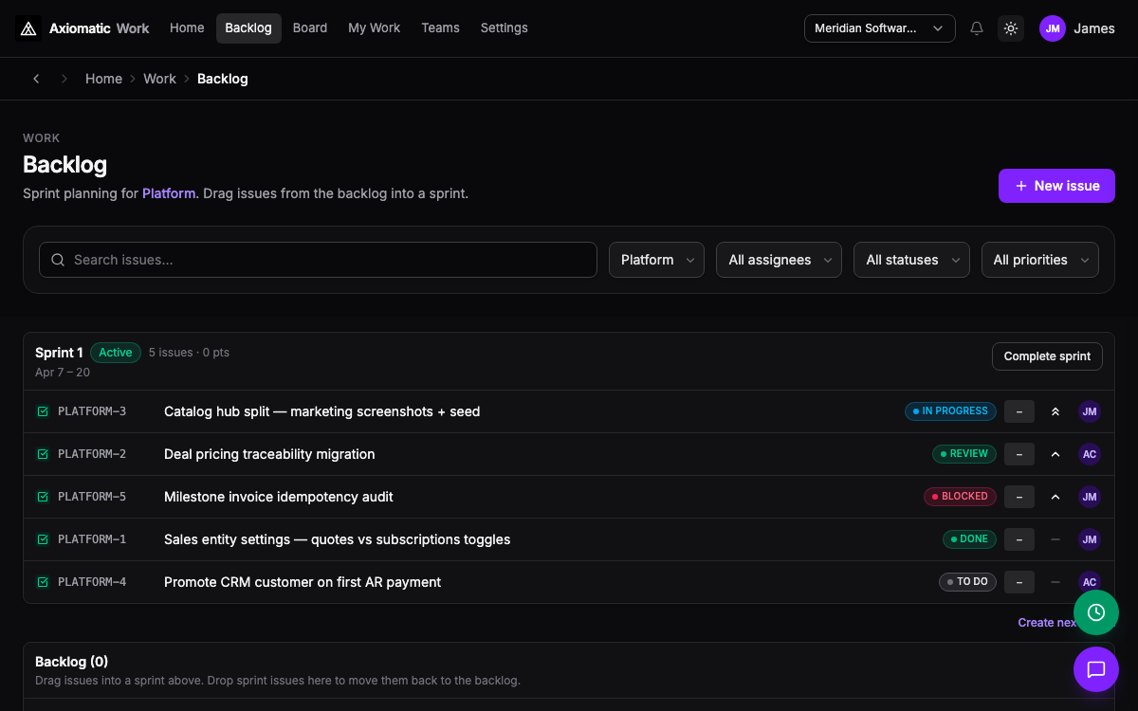The height and width of the screenshot is (711, 1138).
Task: Follow the Home breadcrumb link
Action: (103, 79)
